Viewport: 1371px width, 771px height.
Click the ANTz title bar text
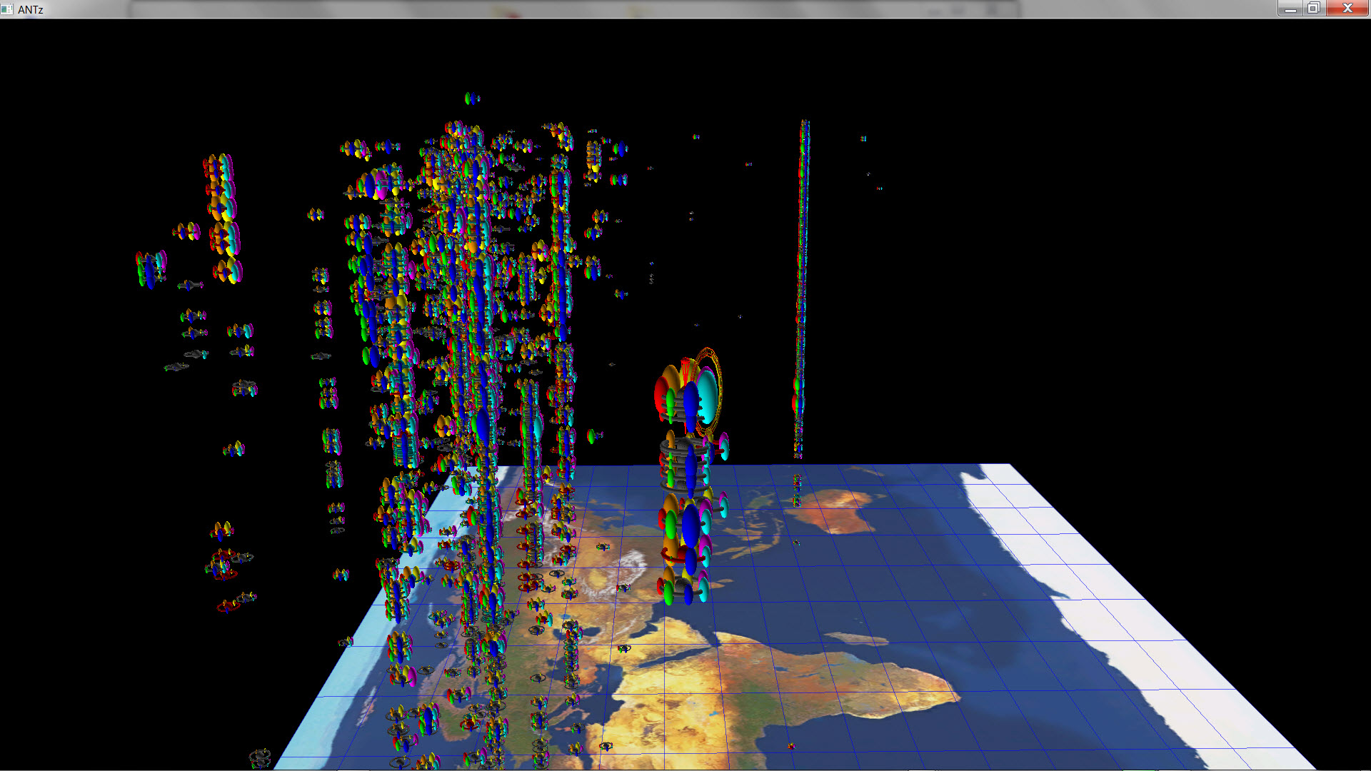pyautogui.click(x=31, y=9)
